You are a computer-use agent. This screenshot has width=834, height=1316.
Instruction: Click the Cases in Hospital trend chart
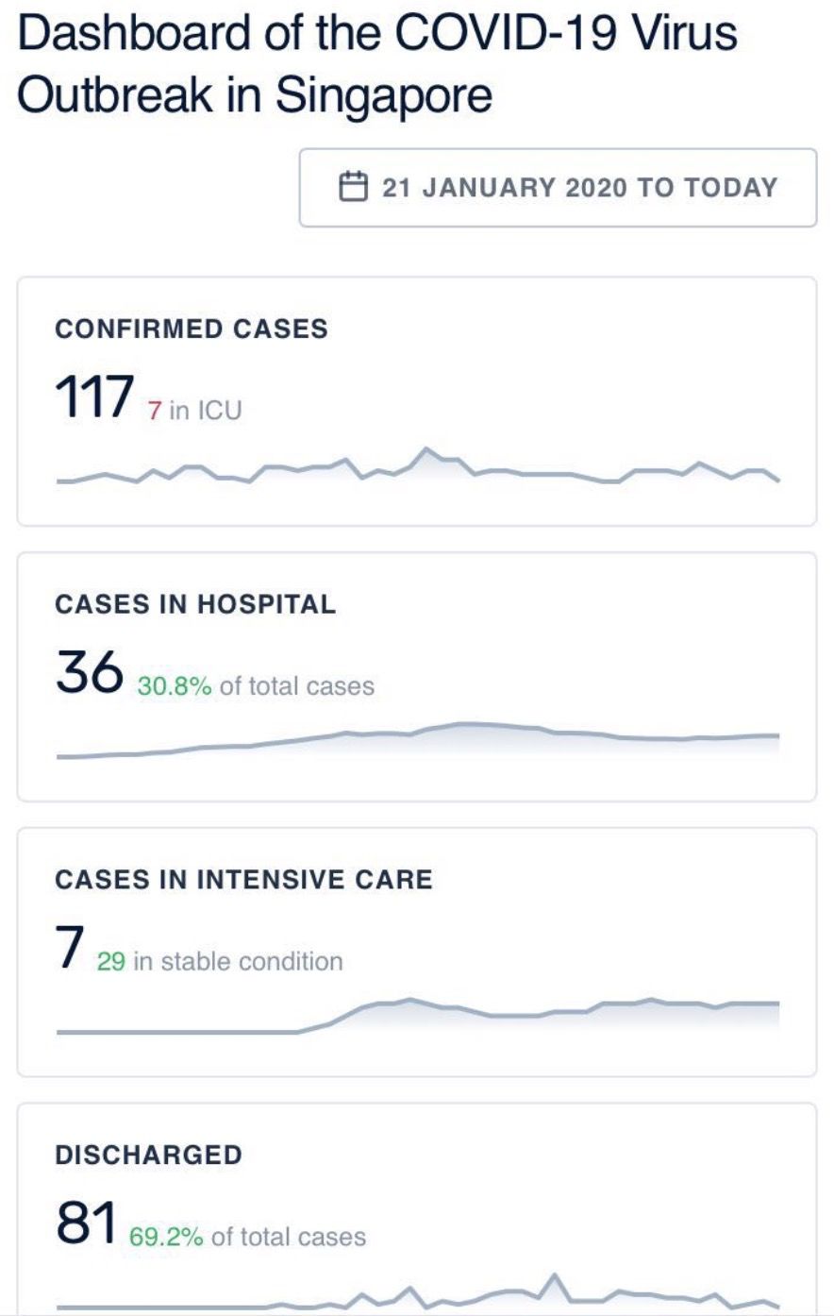pyautogui.click(x=417, y=740)
